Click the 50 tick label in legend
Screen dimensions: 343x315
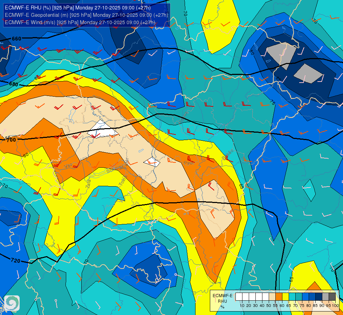point(269,306)
